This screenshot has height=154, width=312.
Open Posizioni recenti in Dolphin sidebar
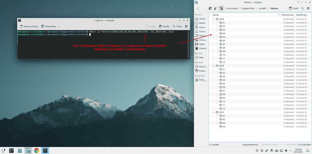[x=201, y=71]
